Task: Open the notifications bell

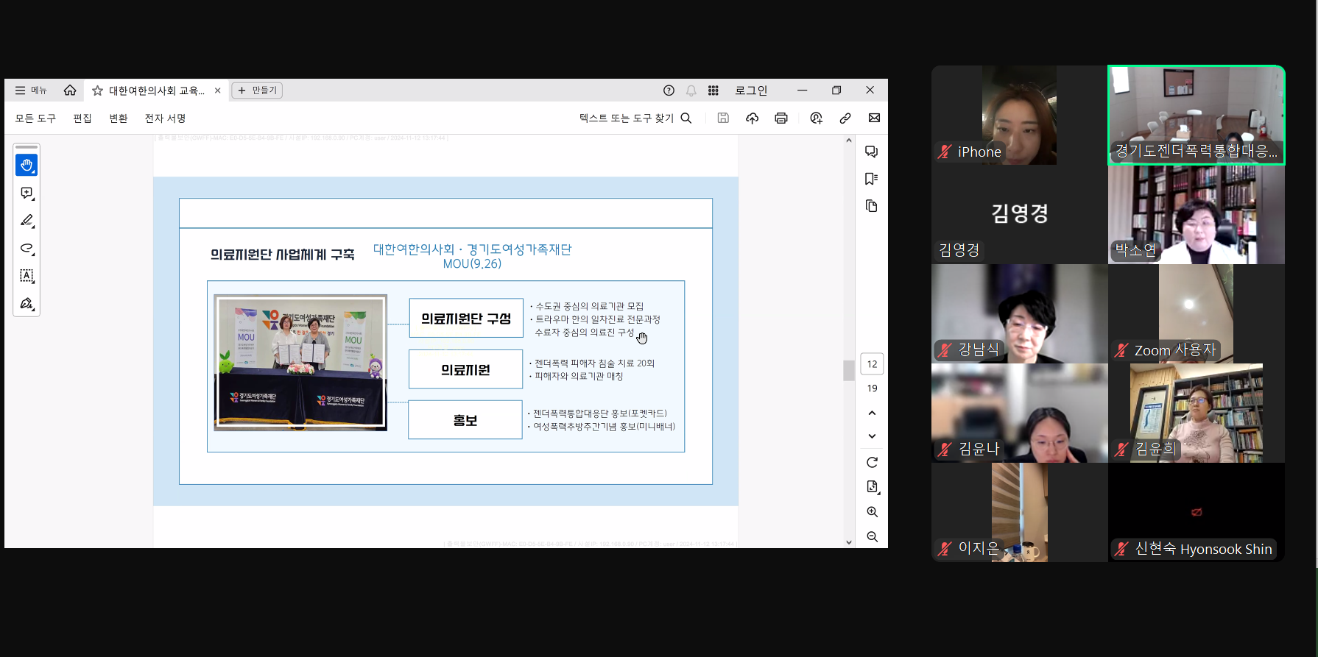Action: coord(691,90)
